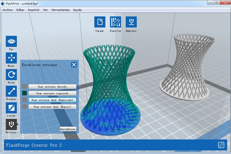The width and height of the screenshot is (231, 154).
Task: Close the FlashPrint window
Action: coord(225,3)
